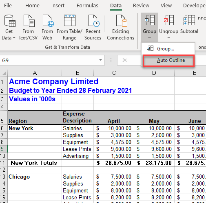This screenshot has width=206, height=203.
Task: Switch to the Formulas tab
Action: (x=87, y=6)
